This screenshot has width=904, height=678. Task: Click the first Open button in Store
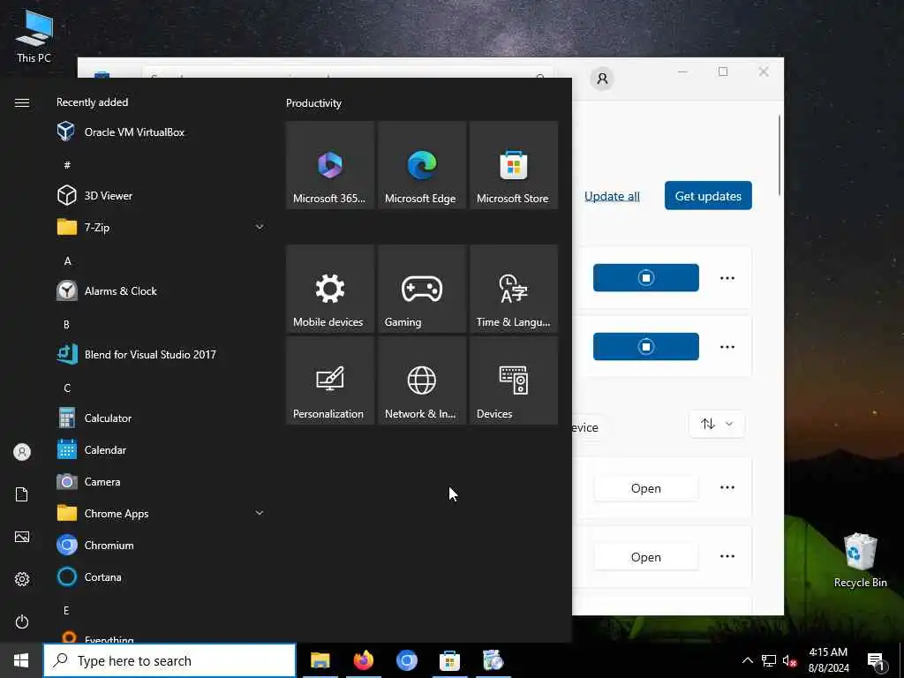coord(645,488)
